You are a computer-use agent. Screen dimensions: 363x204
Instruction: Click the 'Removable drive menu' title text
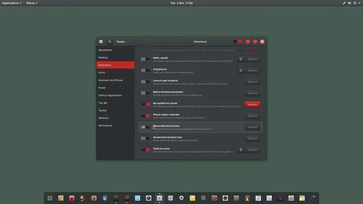(166, 126)
